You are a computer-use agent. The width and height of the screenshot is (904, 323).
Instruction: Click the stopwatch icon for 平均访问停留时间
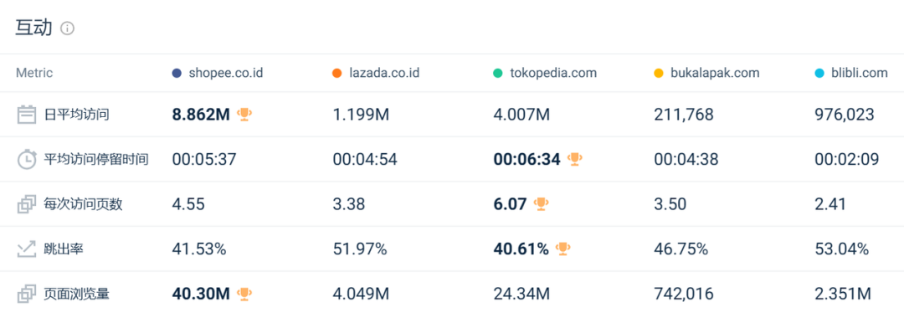click(x=27, y=159)
